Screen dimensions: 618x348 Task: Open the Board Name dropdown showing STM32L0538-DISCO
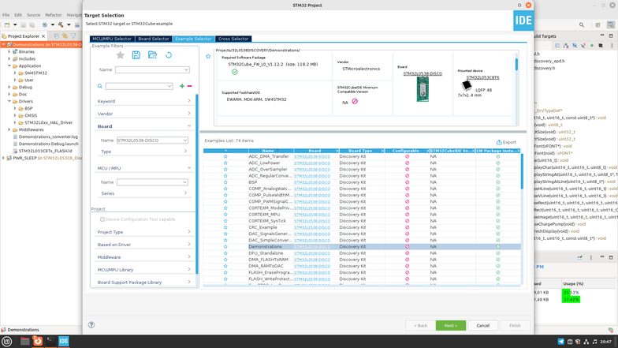152,140
